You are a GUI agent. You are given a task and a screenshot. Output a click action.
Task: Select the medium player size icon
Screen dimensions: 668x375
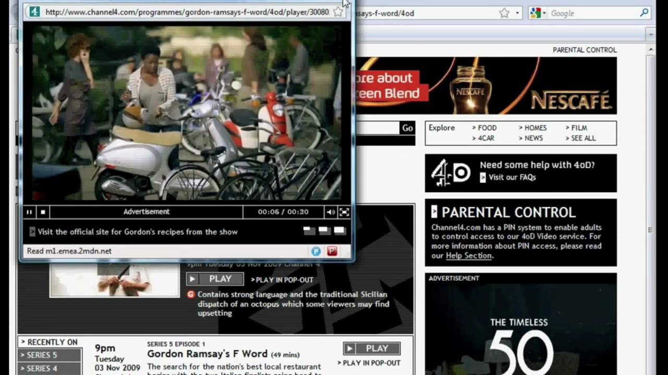click(x=325, y=231)
